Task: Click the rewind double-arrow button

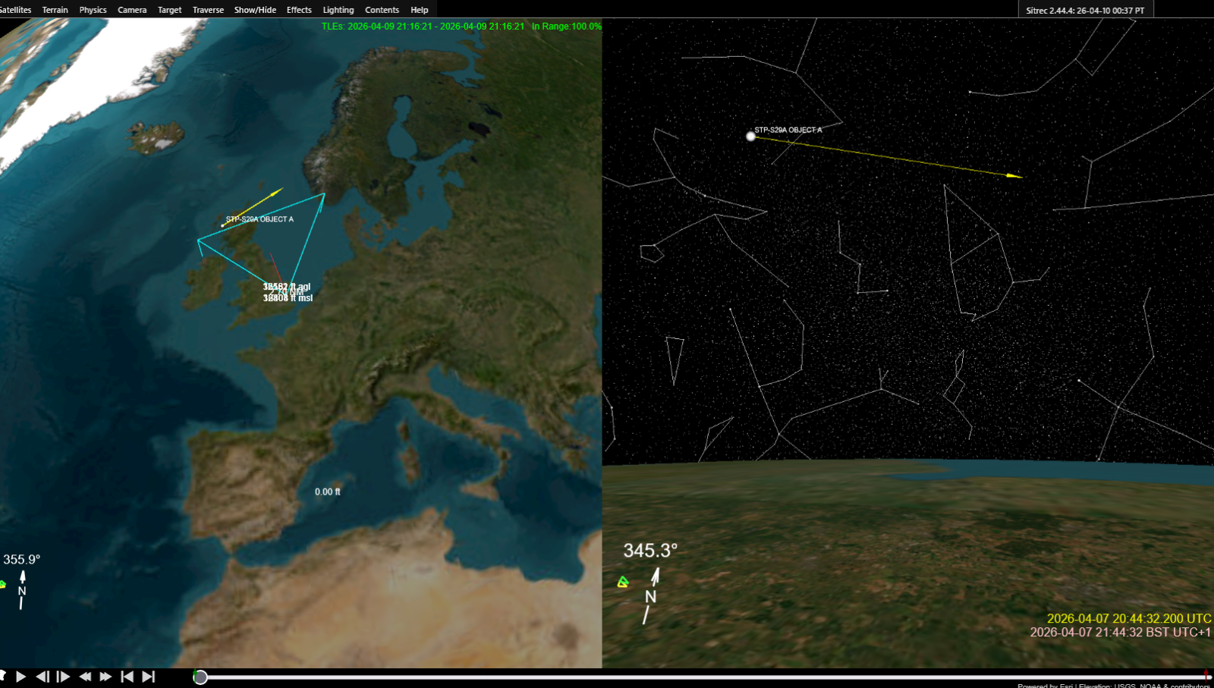Action: (x=85, y=677)
